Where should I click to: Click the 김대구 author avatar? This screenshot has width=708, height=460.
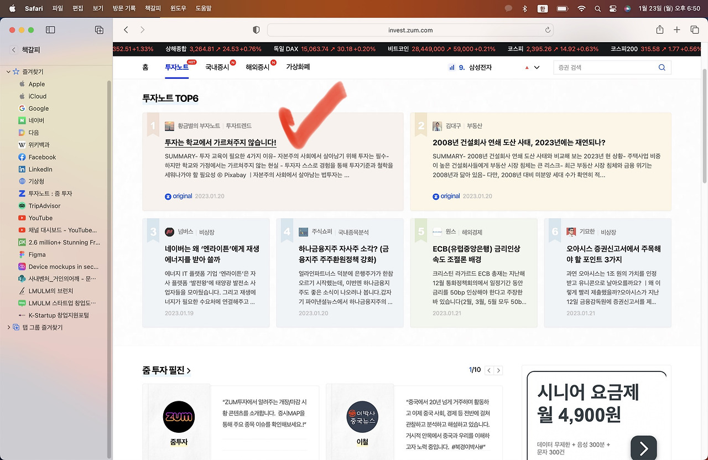pos(437,126)
